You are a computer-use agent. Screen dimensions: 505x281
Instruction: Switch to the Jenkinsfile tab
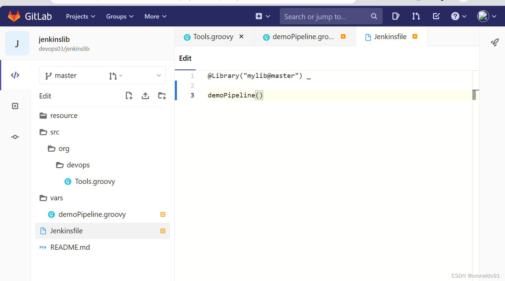point(390,37)
